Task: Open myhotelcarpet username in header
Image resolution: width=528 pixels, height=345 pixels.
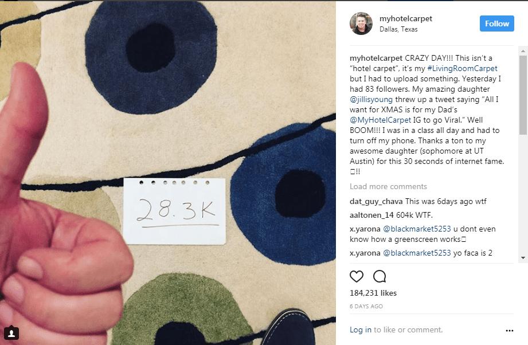Action: tap(406, 19)
